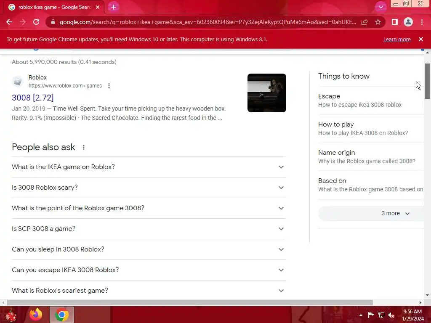Click the vertical scrollbar thumb
The width and height of the screenshot is (431, 323).
tap(427, 81)
